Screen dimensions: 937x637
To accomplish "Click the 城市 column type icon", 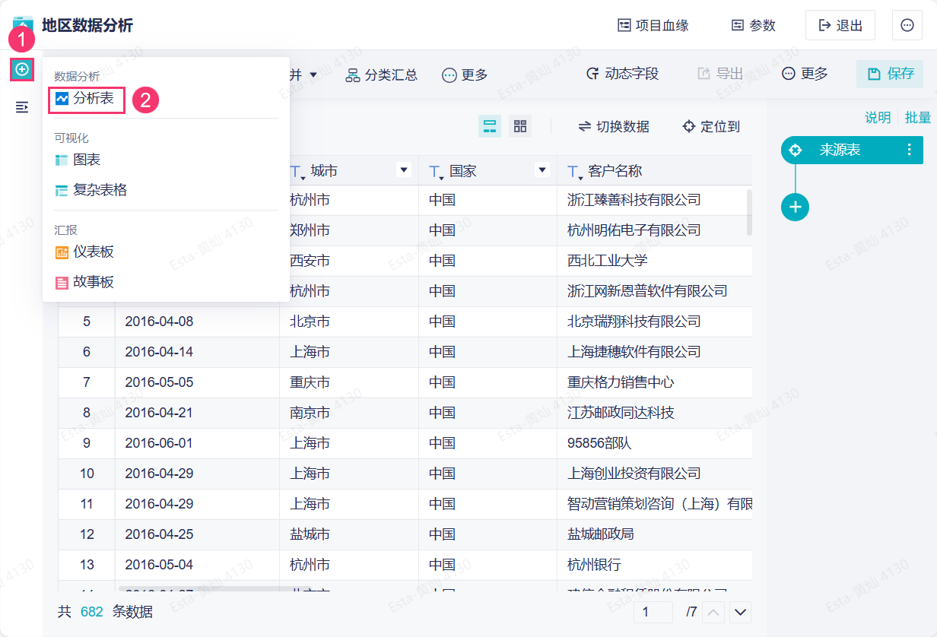I will [297, 173].
